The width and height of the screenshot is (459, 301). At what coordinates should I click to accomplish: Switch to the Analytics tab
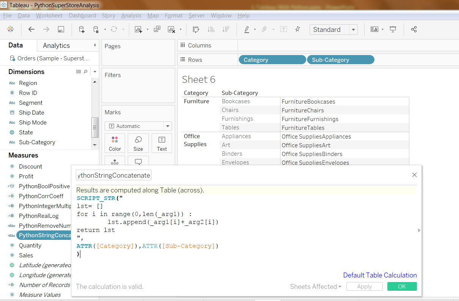point(56,46)
